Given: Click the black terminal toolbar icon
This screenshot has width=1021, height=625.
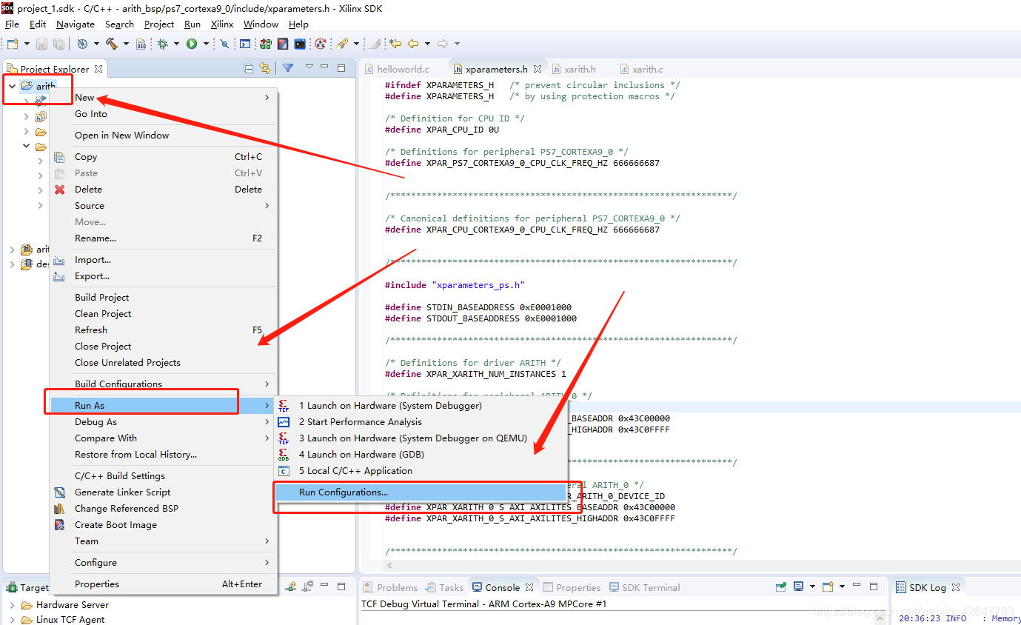Looking at the screenshot, I should click(x=300, y=44).
